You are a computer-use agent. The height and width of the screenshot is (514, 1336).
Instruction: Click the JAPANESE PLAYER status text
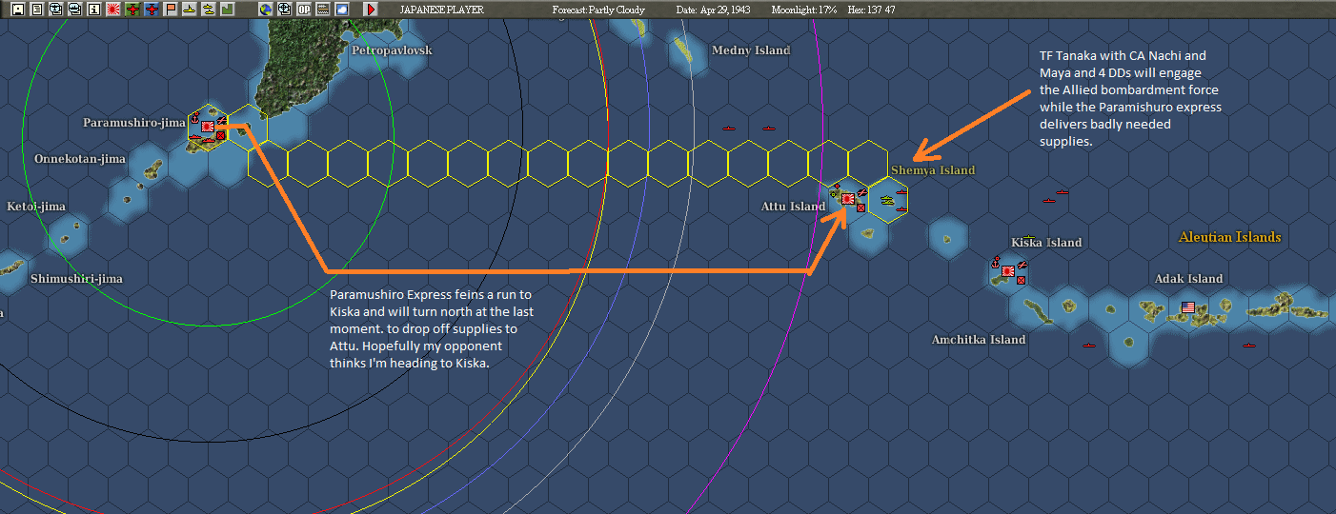pyautogui.click(x=440, y=10)
